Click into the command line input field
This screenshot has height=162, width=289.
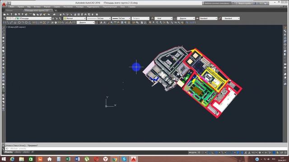[x=145, y=148]
